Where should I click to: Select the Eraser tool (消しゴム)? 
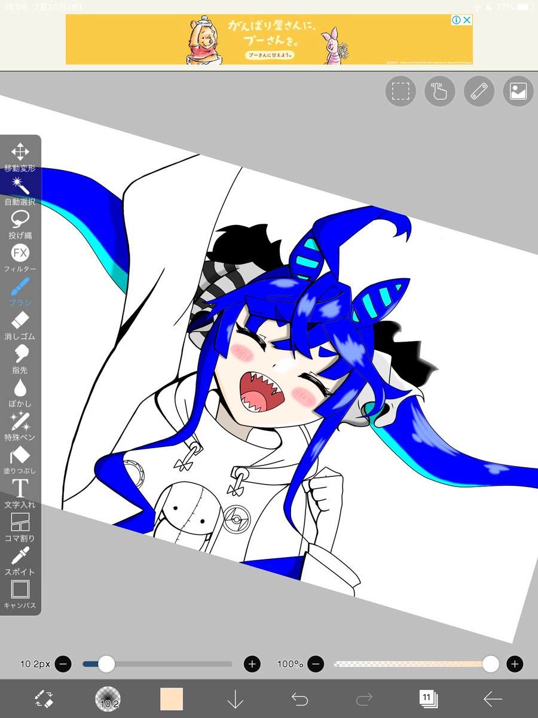(20, 325)
